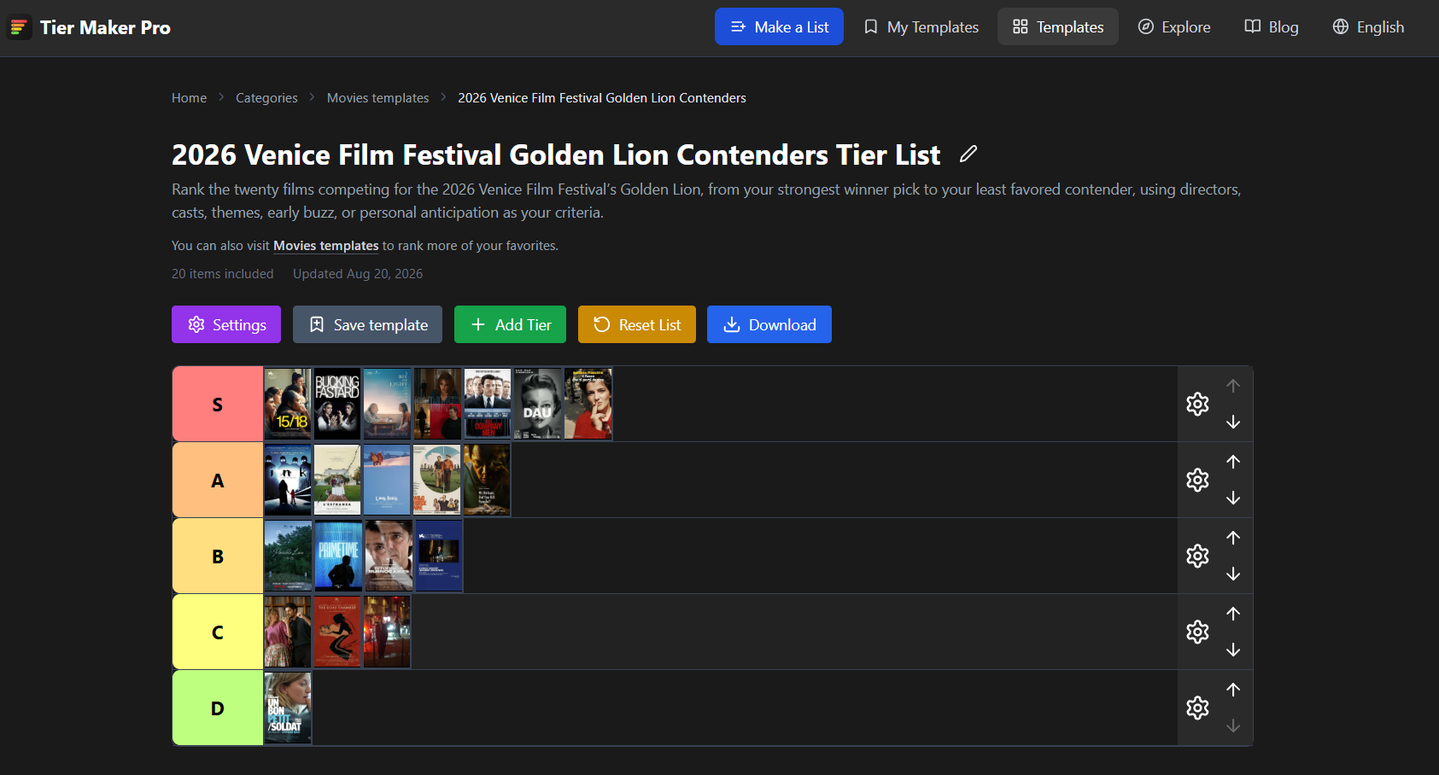Click Save template
This screenshot has height=775, width=1439.
pyautogui.click(x=367, y=324)
